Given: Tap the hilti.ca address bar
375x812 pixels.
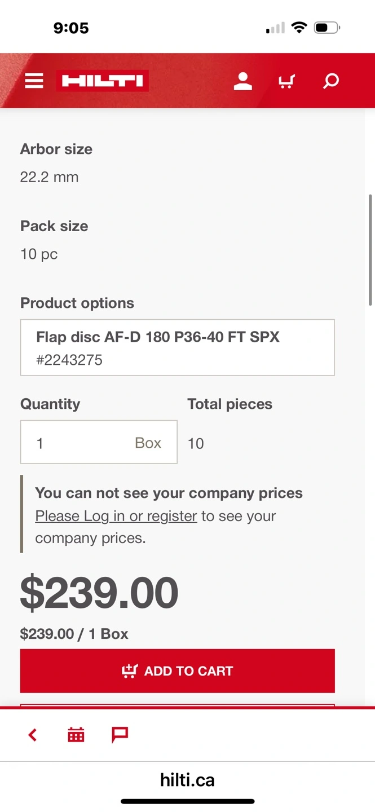Looking at the screenshot, I should tap(187, 780).
